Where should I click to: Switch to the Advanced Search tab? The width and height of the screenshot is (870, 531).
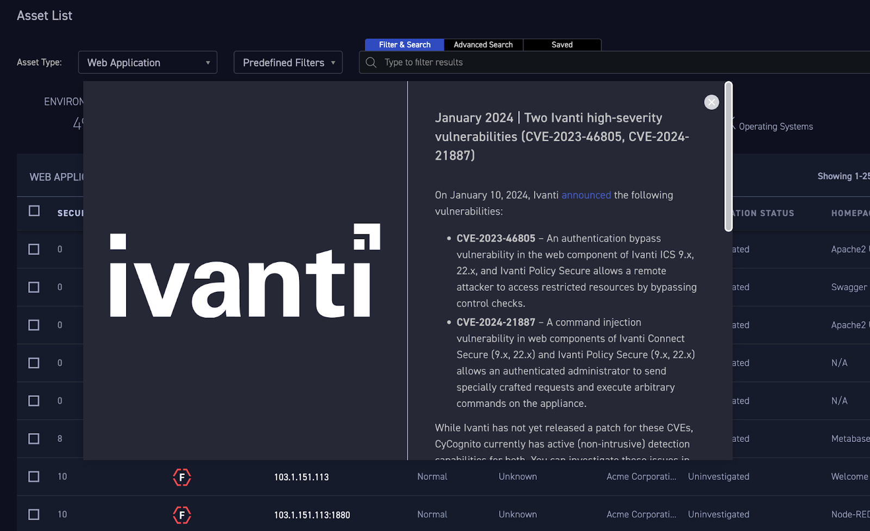pyautogui.click(x=483, y=45)
